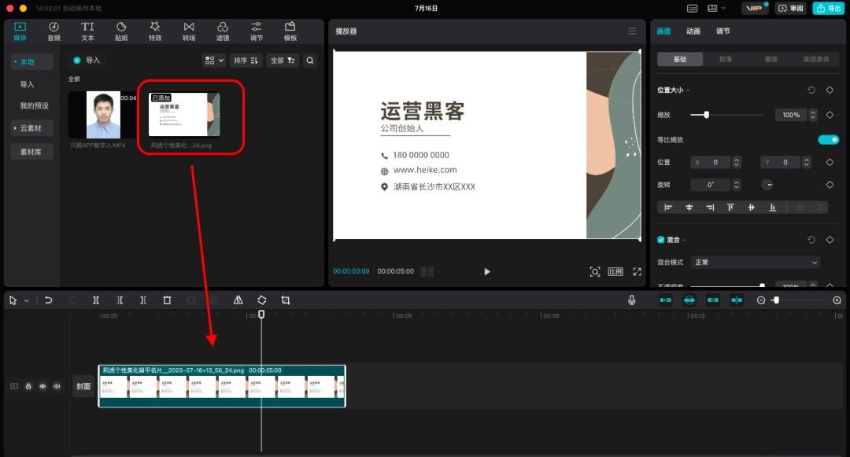
Task: Delete the selected clip with trash icon
Action: pos(167,300)
